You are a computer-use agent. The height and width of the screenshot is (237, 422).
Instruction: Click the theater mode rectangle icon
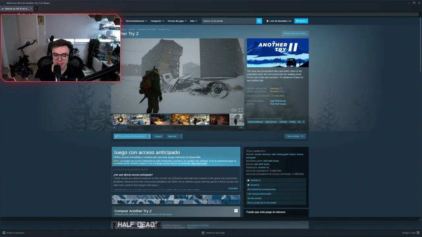click(234, 110)
